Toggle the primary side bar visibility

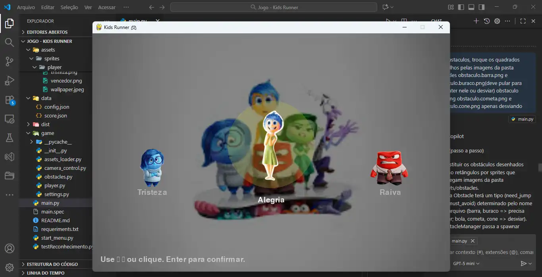point(461,7)
